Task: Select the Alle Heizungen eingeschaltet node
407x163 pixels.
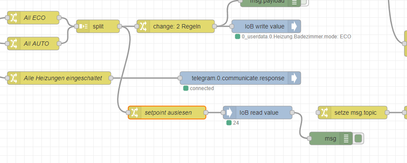Action: pyautogui.click(x=59, y=78)
